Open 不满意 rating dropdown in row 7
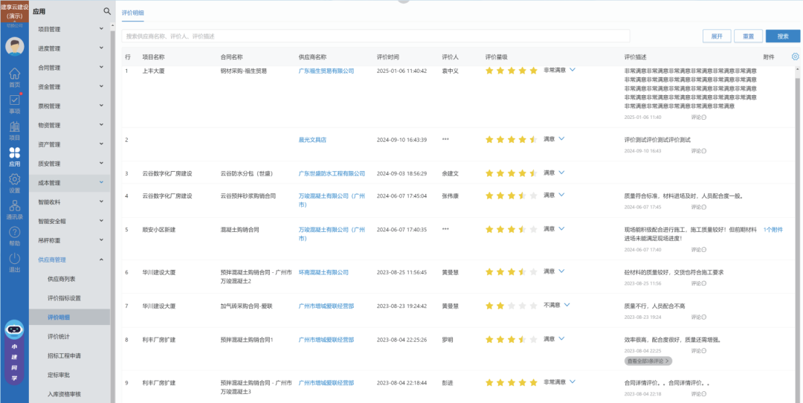 567,305
